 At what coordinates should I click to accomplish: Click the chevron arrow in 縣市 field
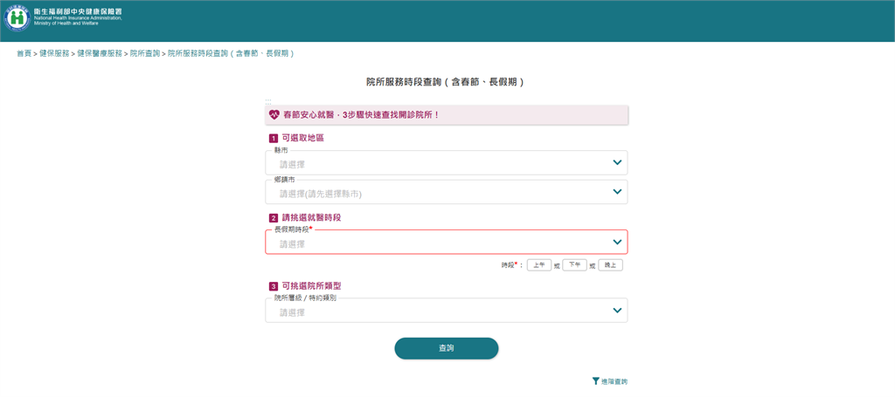pyautogui.click(x=617, y=163)
